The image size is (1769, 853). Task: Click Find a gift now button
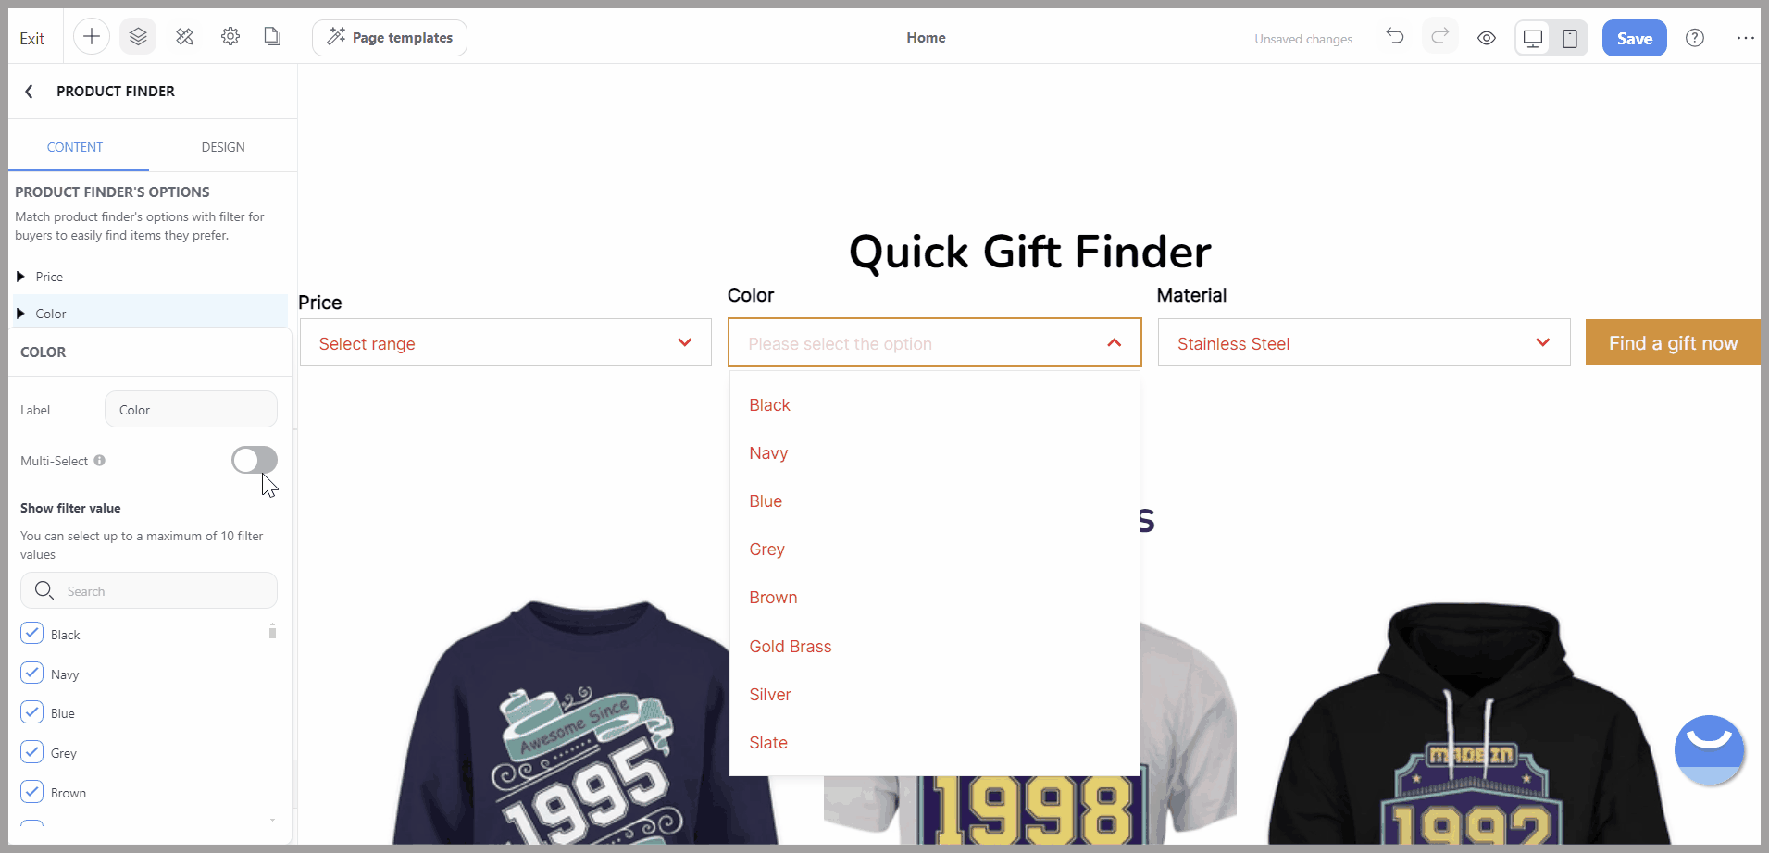(1673, 342)
